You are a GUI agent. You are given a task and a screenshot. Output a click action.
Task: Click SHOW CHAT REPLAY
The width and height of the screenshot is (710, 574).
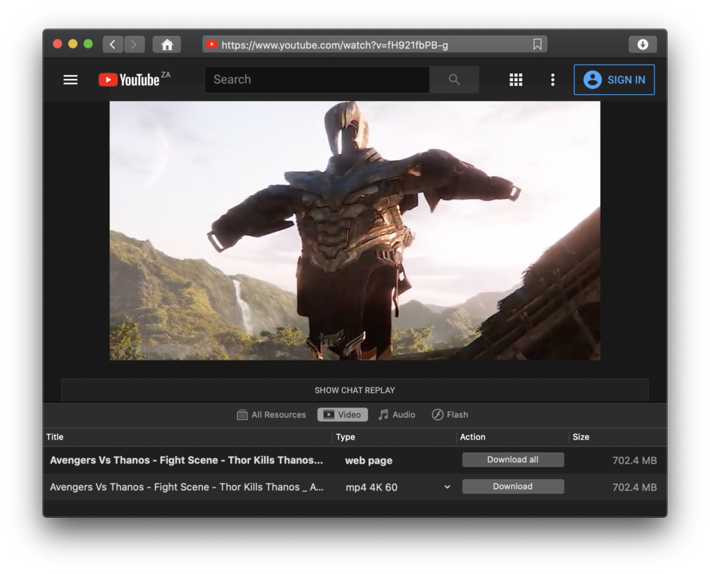click(355, 390)
